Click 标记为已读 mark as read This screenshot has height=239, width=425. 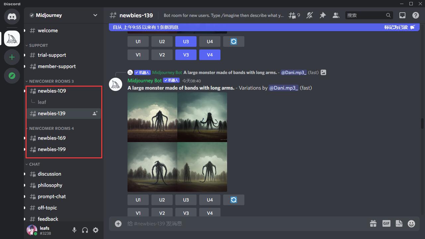click(x=399, y=27)
